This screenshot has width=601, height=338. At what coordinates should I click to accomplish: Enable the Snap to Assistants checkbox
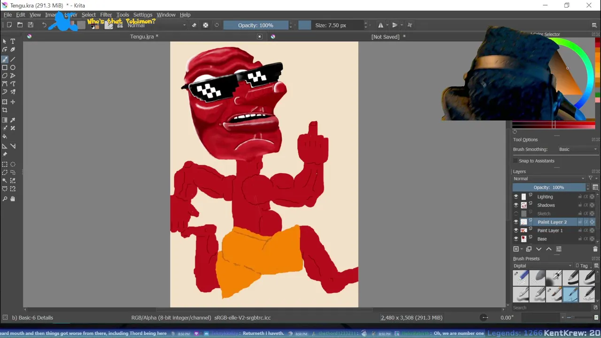coord(516,161)
